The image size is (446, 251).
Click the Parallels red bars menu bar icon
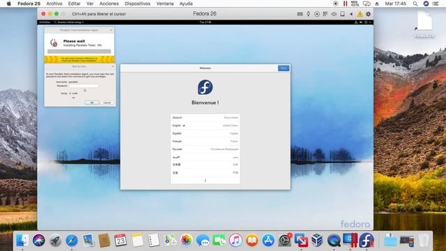345,3
